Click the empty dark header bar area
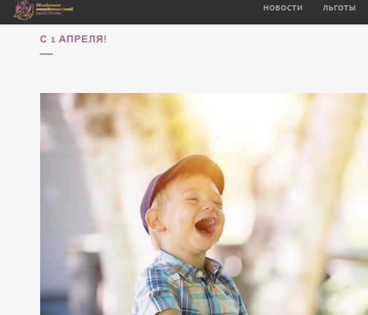 [x=165, y=12]
